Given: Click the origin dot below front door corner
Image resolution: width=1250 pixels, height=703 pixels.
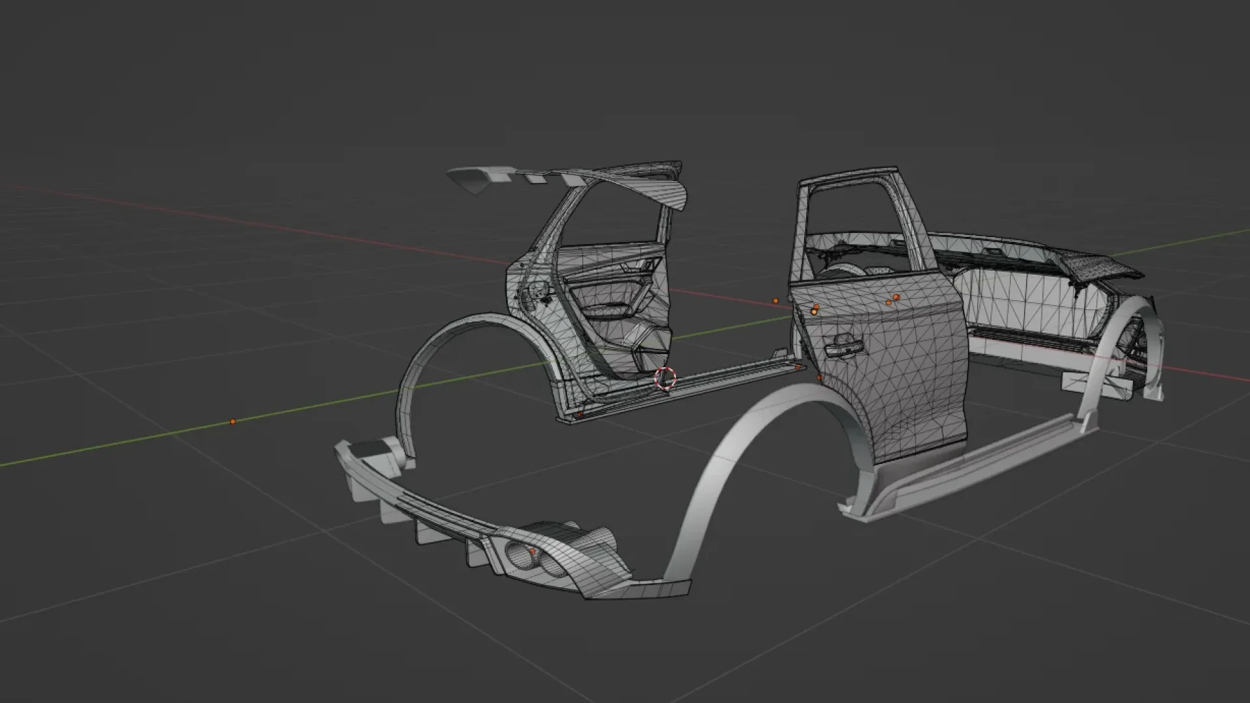Looking at the screenshot, I should [820, 378].
